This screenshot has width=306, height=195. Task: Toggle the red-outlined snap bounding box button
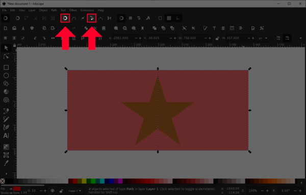[65, 18]
